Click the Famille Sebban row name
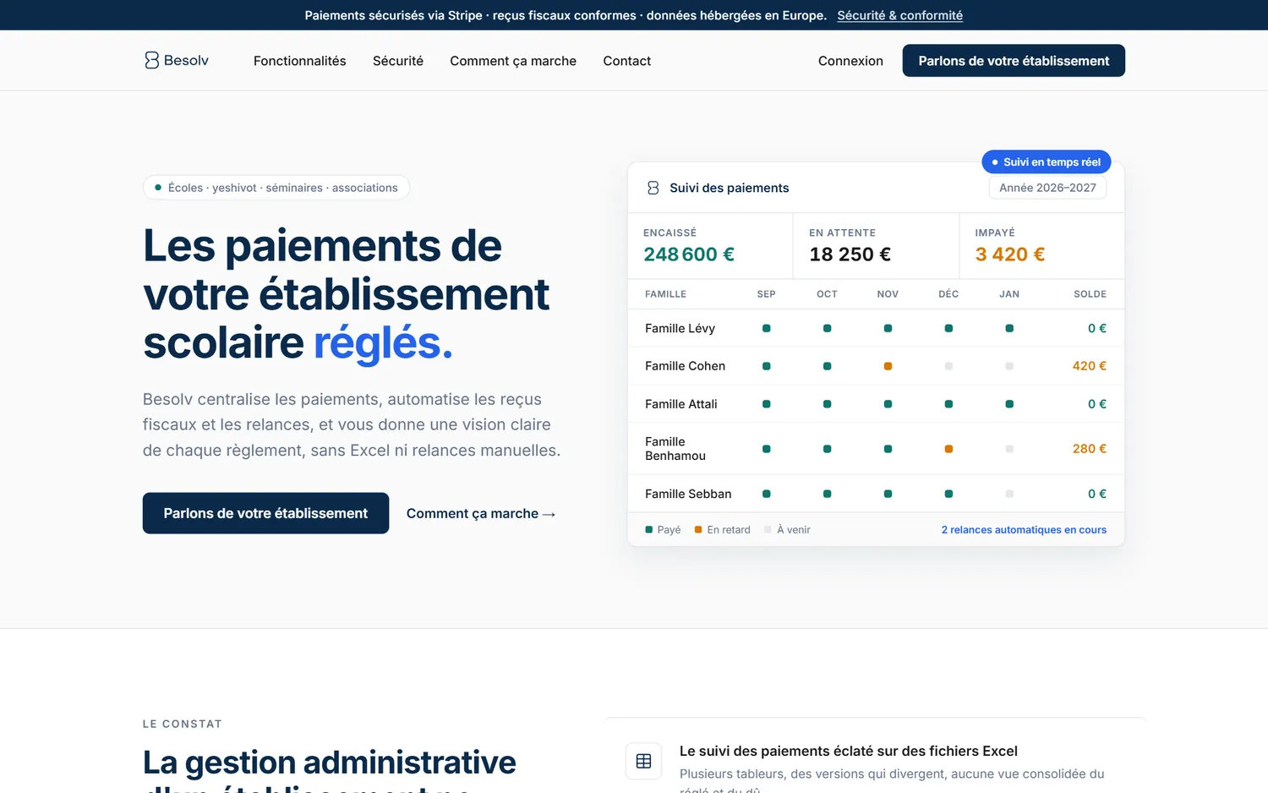This screenshot has width=1268, height=793. (x=688, y=494)
